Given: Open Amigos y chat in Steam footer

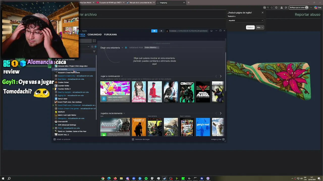Looking at the screenshot, I should pos(218,139).
